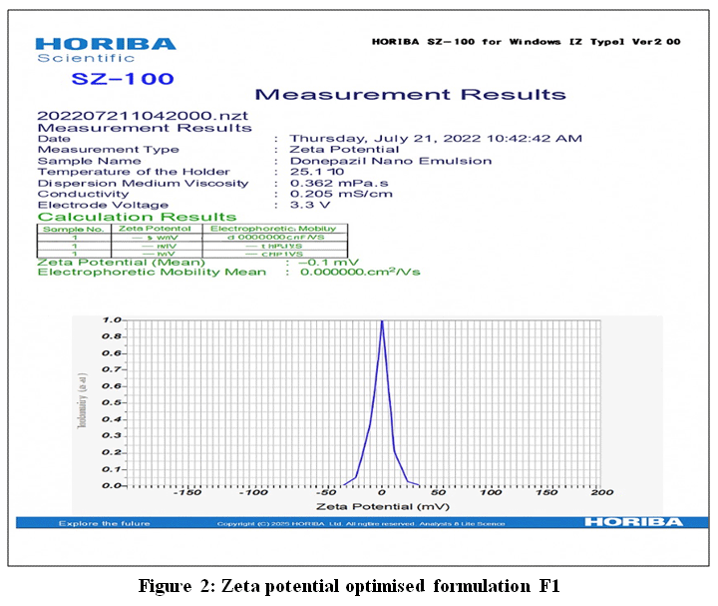Click the HORIBA Scientific logo at top left
This screenshot has height=606, width=718.
pyautogui.click(x=105, y=50)
